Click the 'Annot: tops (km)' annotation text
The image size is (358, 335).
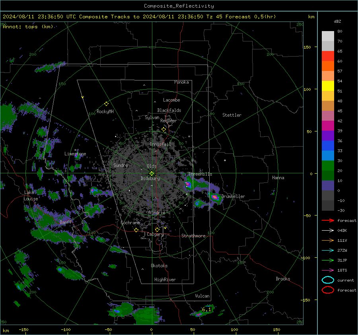pyautogui.click(x=28, y=27)
